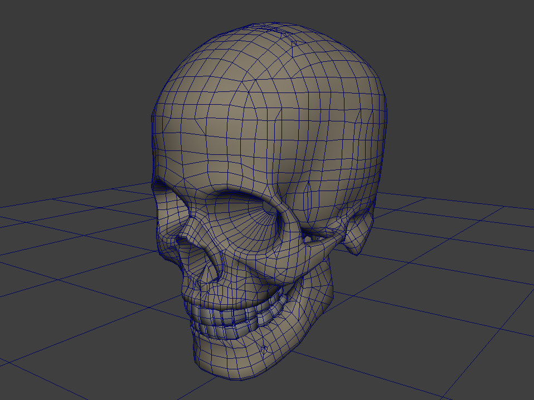Click the empty viewport background top right
This screenshot has width=534, height=400.
[x=474, y=45]
